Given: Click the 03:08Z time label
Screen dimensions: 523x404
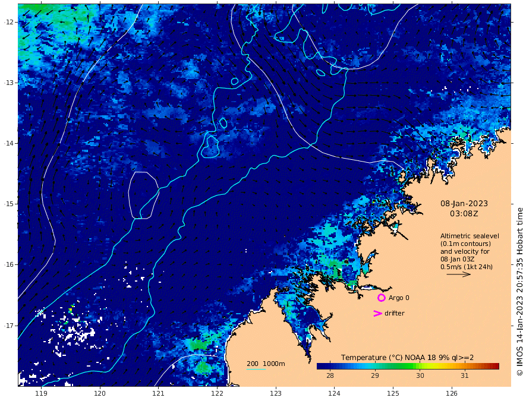Looking at the screenshot, I should pos(464,214).
